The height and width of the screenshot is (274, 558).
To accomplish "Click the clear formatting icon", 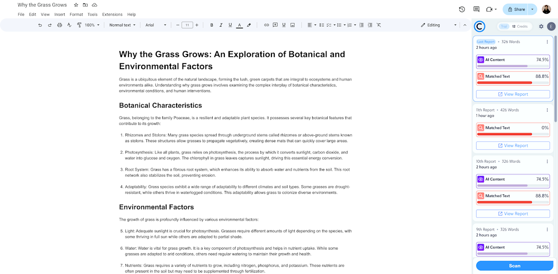I will pos(379,25).
